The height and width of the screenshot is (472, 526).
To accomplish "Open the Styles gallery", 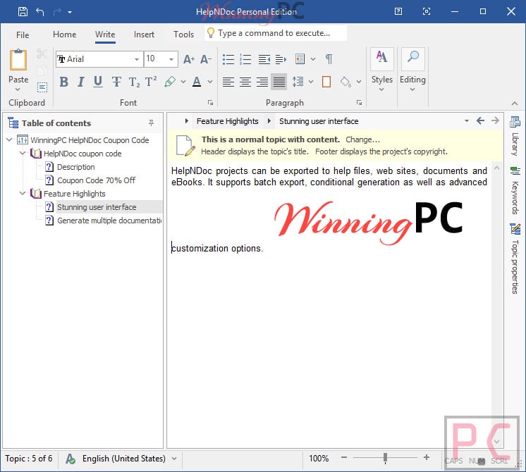I will [381, 70].
